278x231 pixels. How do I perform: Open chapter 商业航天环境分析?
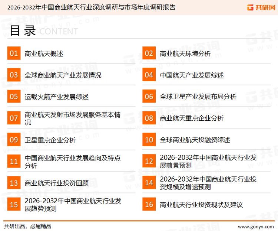(x=185, y=53)
